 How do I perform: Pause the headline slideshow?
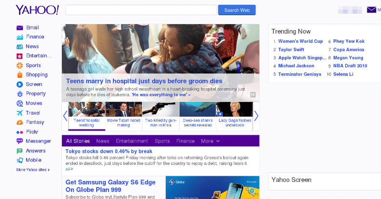click(x=253, y=95)
